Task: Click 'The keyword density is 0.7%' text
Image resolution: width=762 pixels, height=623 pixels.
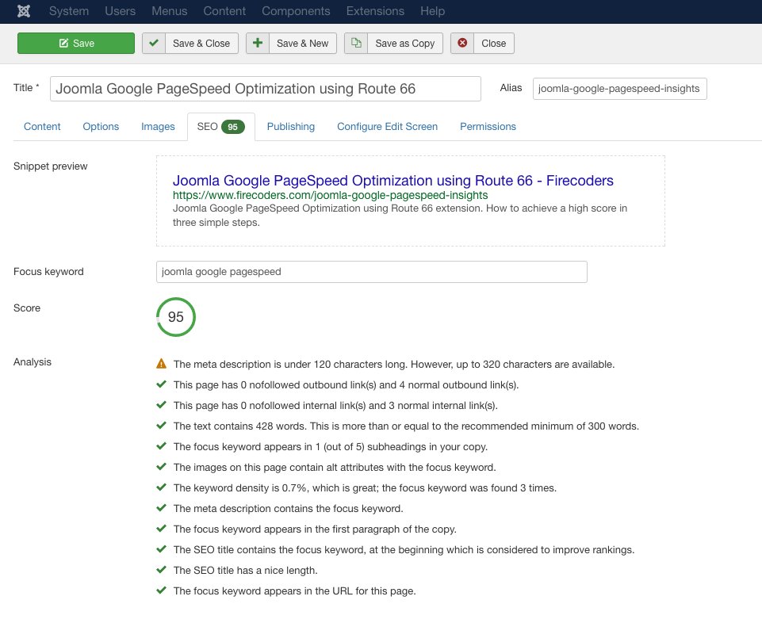Action: pos(365,487)
